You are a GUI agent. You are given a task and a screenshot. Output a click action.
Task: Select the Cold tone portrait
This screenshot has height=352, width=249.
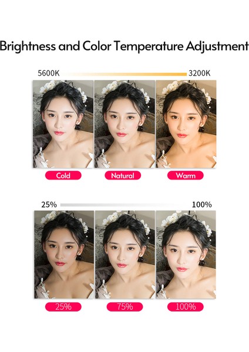click(63, 124)
